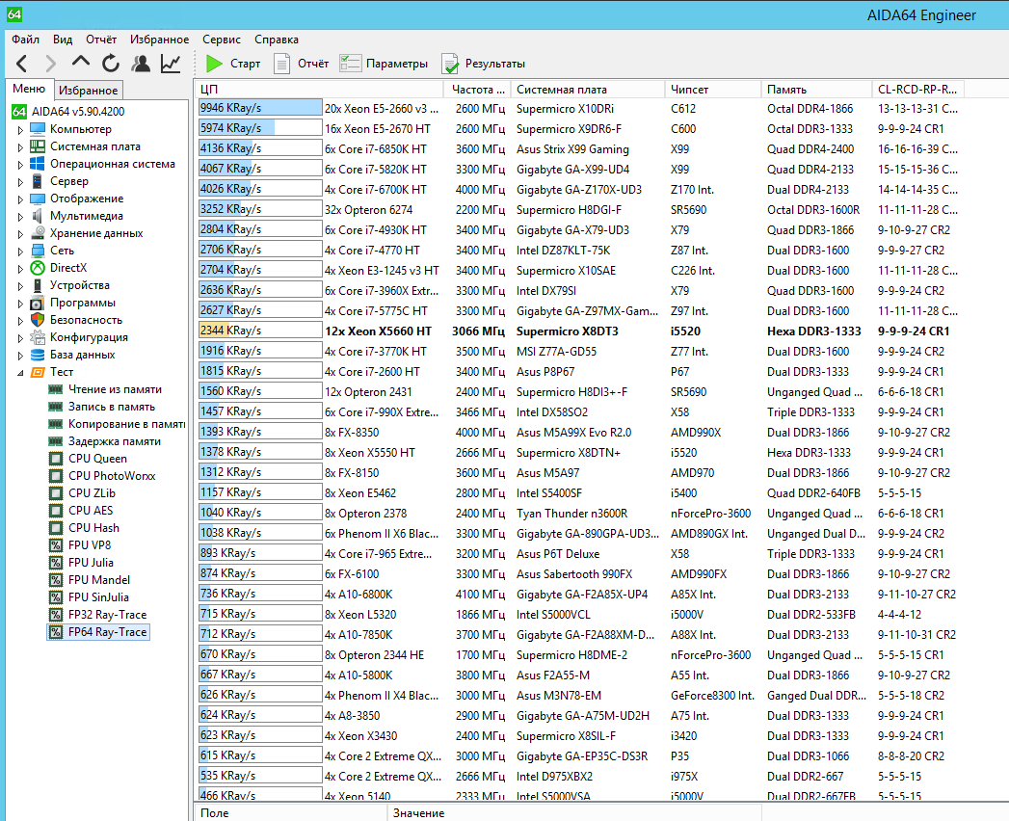Select FPU Julia benchmark icon
Image resolution: width=1009 pixels, height=821 pixels.
tap(56, 563)
